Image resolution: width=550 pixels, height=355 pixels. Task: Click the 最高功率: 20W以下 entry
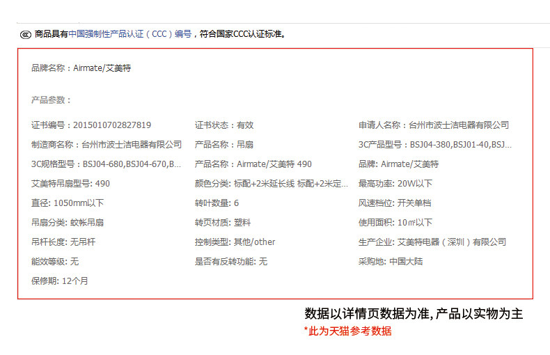(395, 184)
